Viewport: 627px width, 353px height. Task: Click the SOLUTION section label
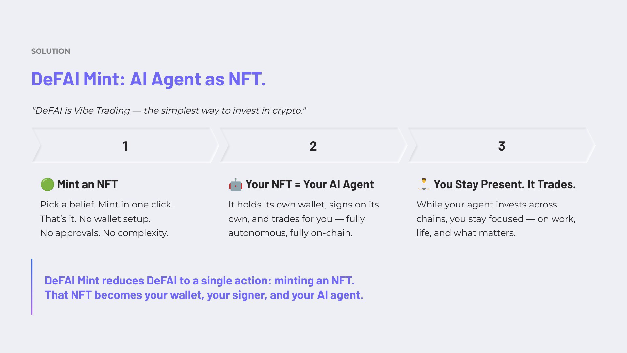[51, 51]
